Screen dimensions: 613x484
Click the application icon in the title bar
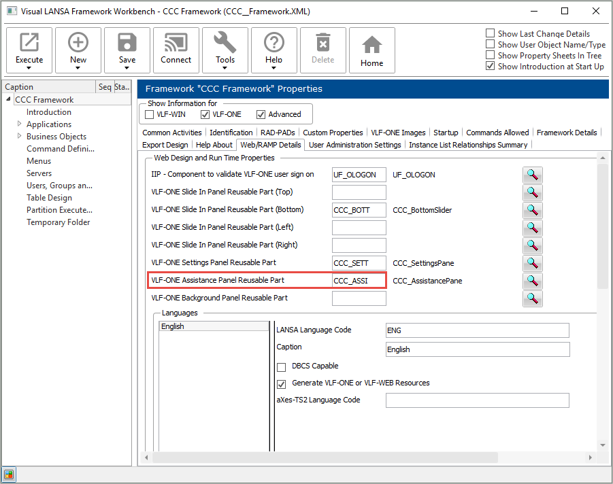pos(12,11)
